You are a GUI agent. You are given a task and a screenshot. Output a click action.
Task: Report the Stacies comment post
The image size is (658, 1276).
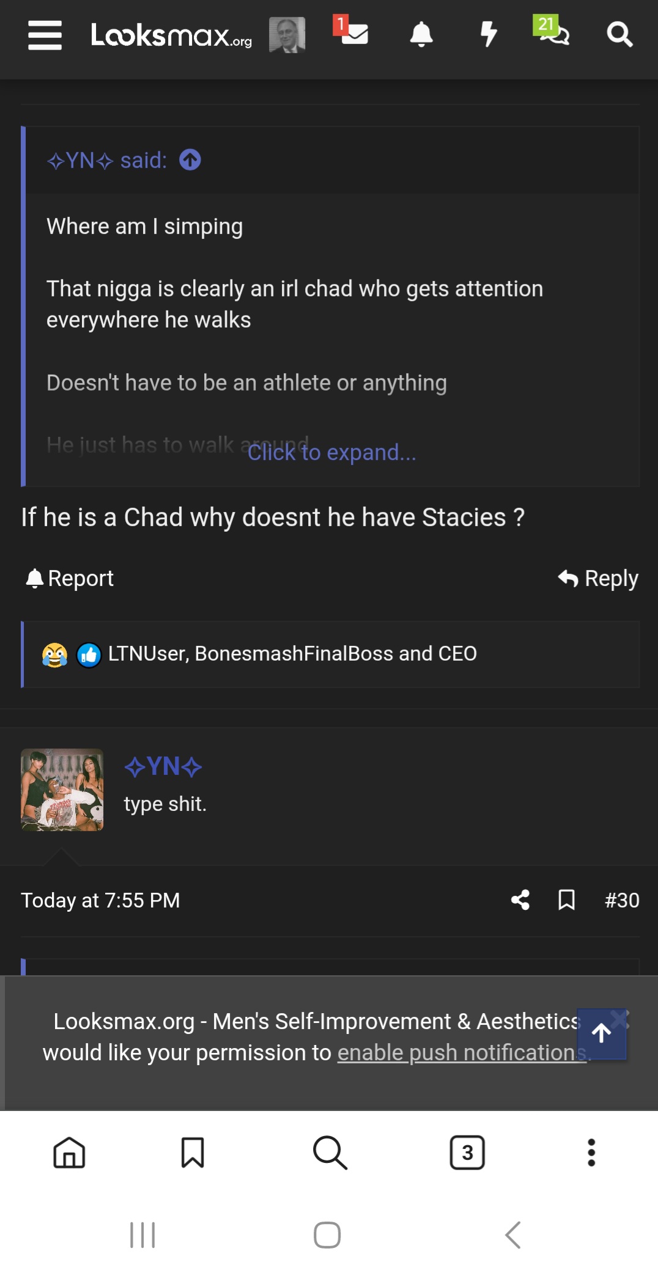click(68, 578)
